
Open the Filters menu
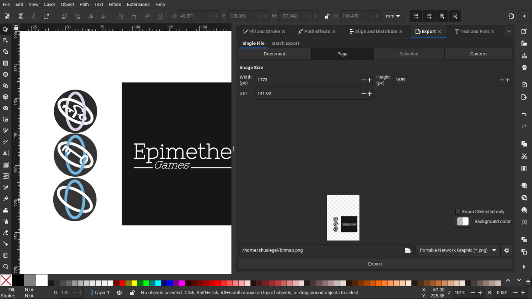coord(115,4)
